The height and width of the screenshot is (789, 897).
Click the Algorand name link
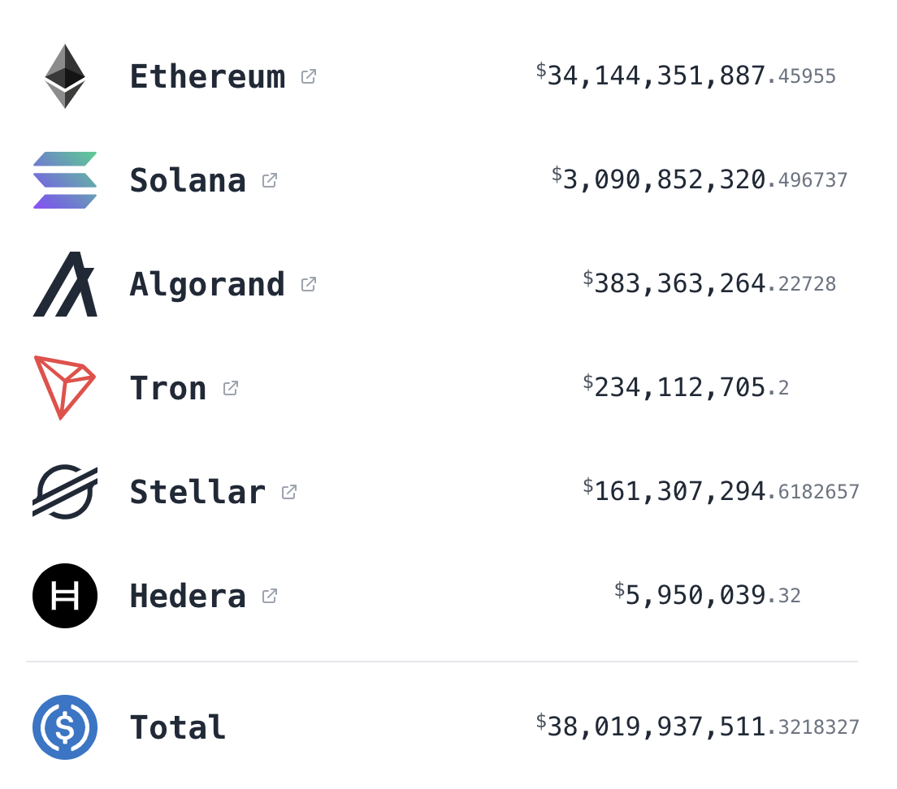208,285
